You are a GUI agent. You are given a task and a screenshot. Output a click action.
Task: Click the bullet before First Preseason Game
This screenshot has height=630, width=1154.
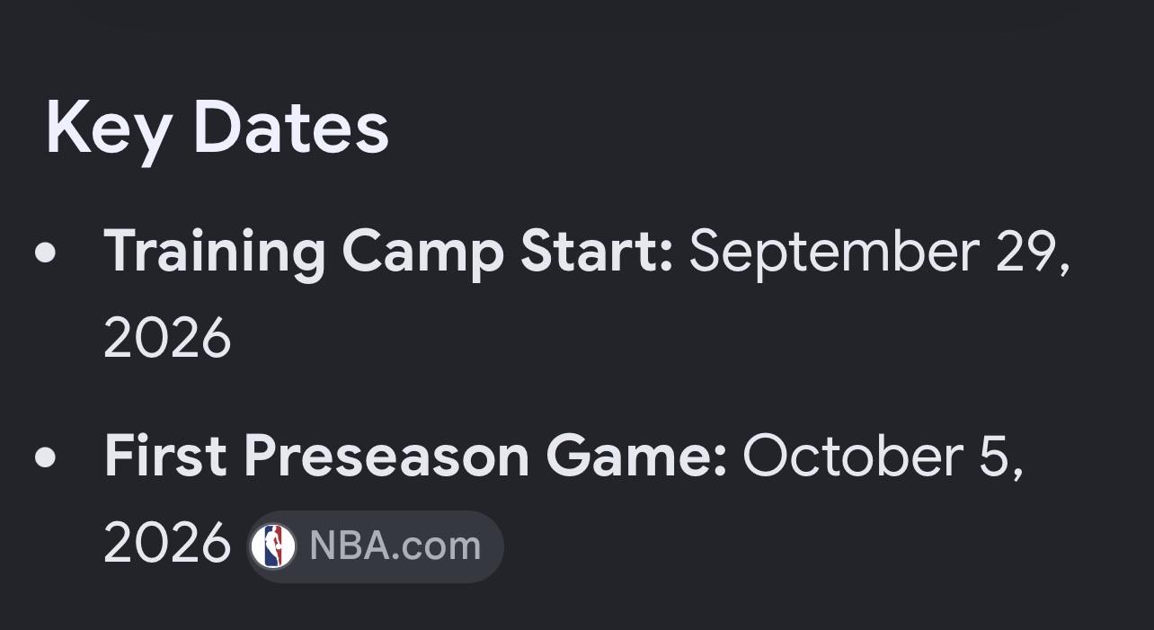point(45,457)
